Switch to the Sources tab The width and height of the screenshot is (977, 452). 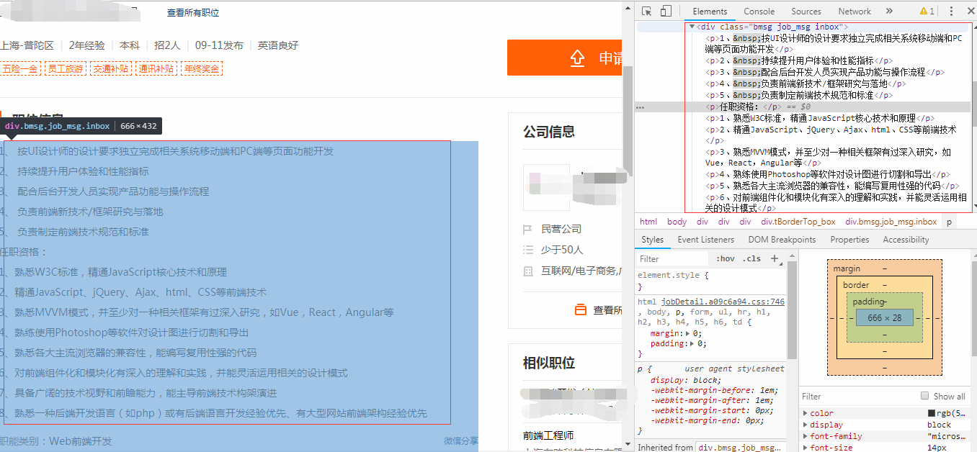[x=806, y=11]
